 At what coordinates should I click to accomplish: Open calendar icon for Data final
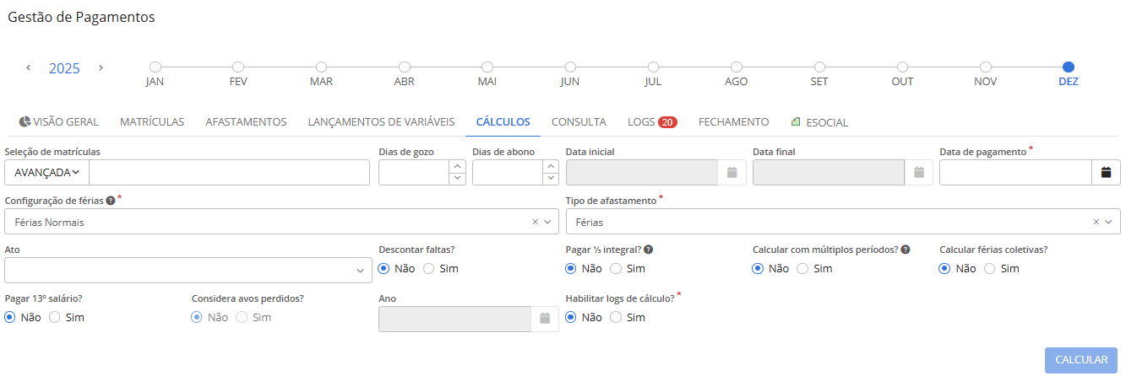click(x=919, y=172)
